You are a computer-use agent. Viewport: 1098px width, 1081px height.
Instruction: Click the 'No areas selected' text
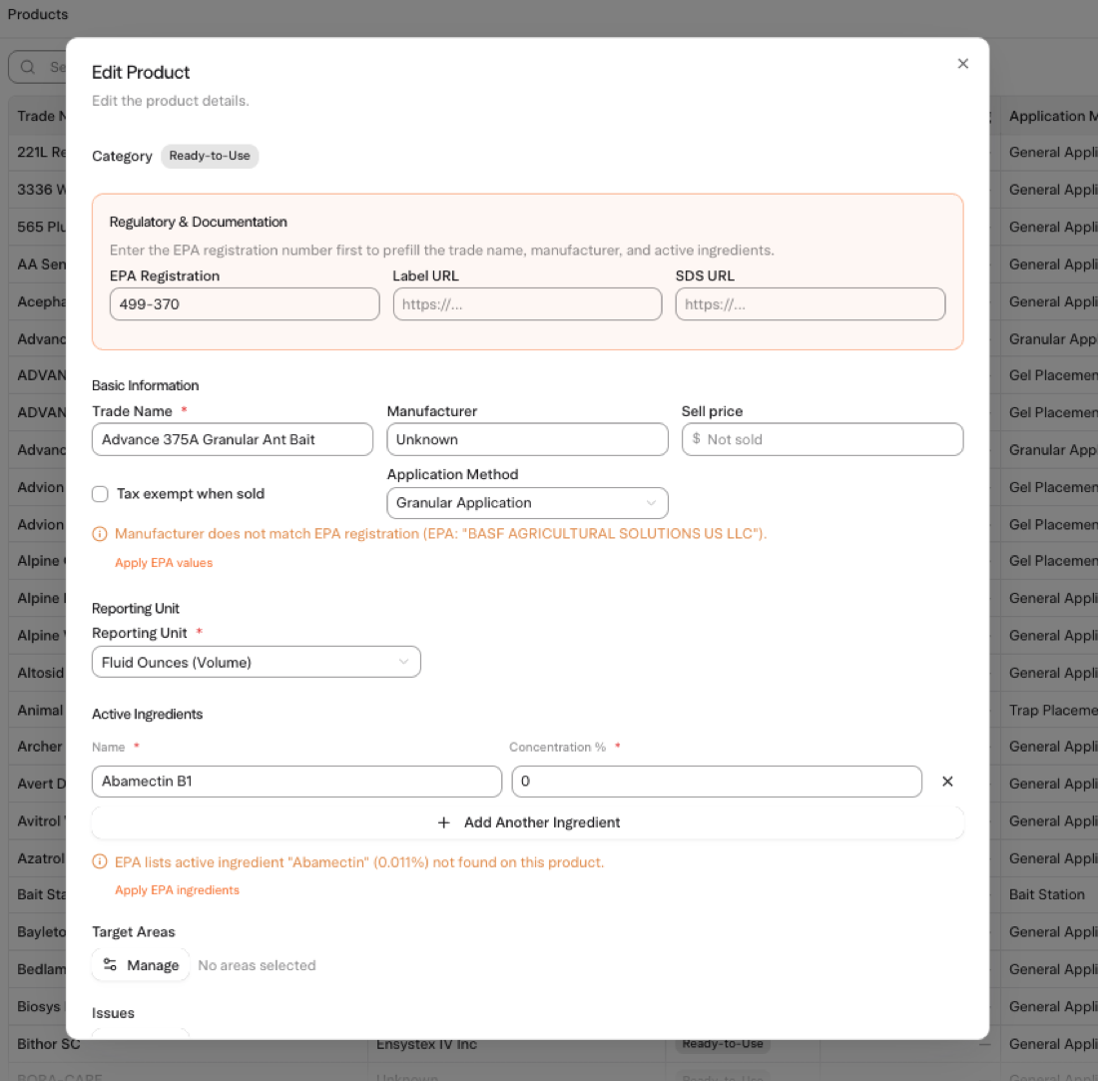pyautogui.click(x=257, y=965)
